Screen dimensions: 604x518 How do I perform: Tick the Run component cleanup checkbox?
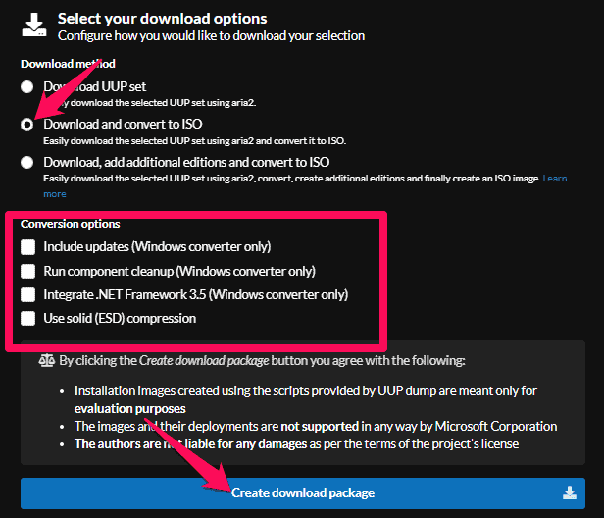(28, 270)
